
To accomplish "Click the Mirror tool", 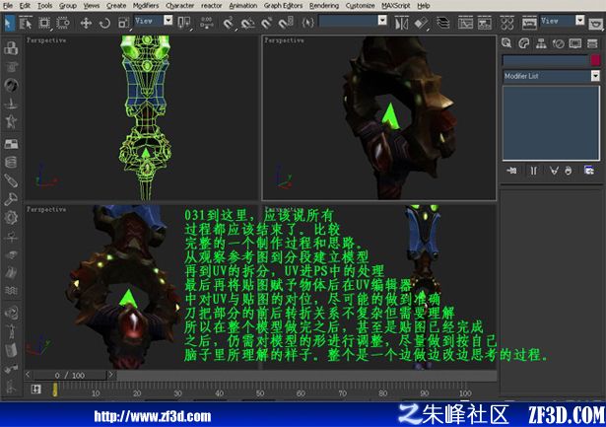I will tap(401, 24).
